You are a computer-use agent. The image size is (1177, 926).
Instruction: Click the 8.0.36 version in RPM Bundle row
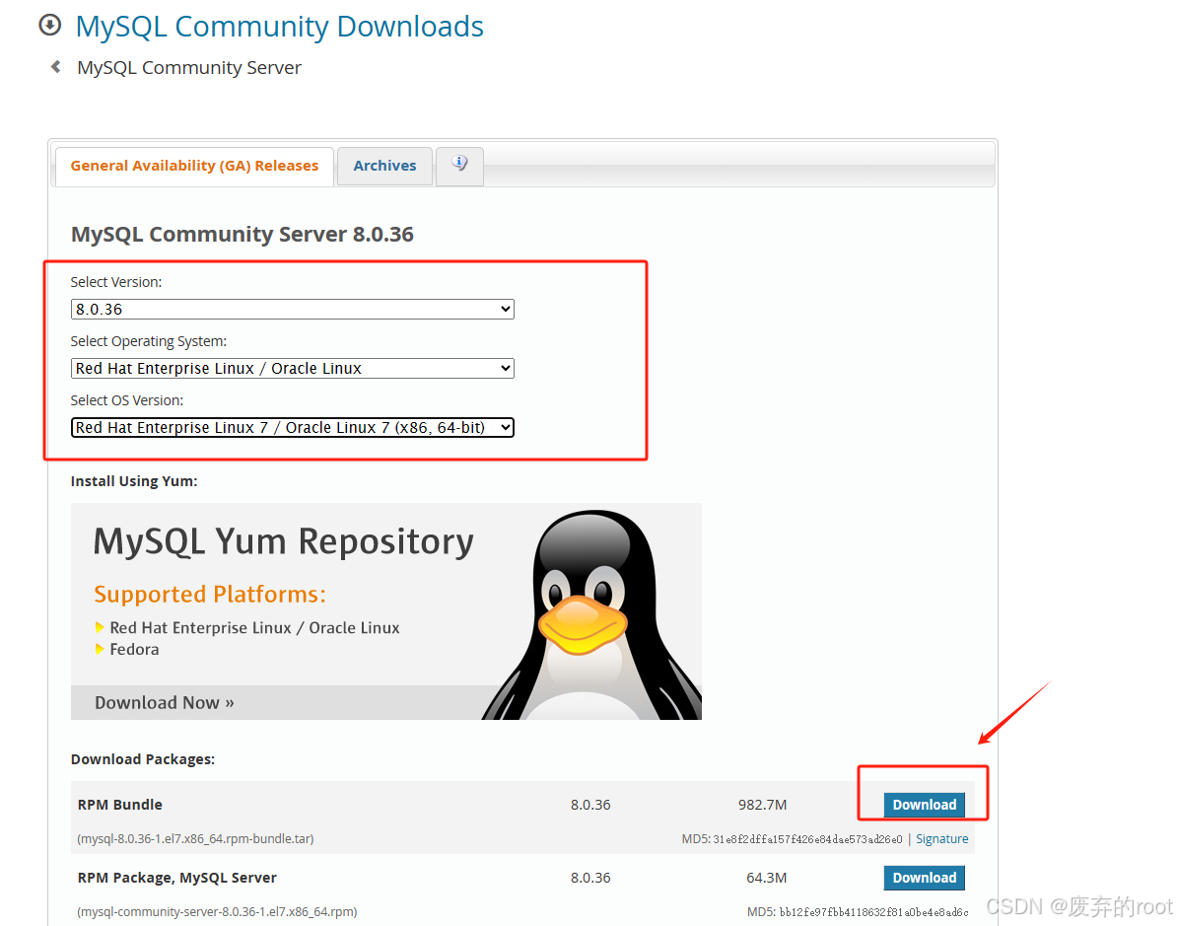pos(590,805)
